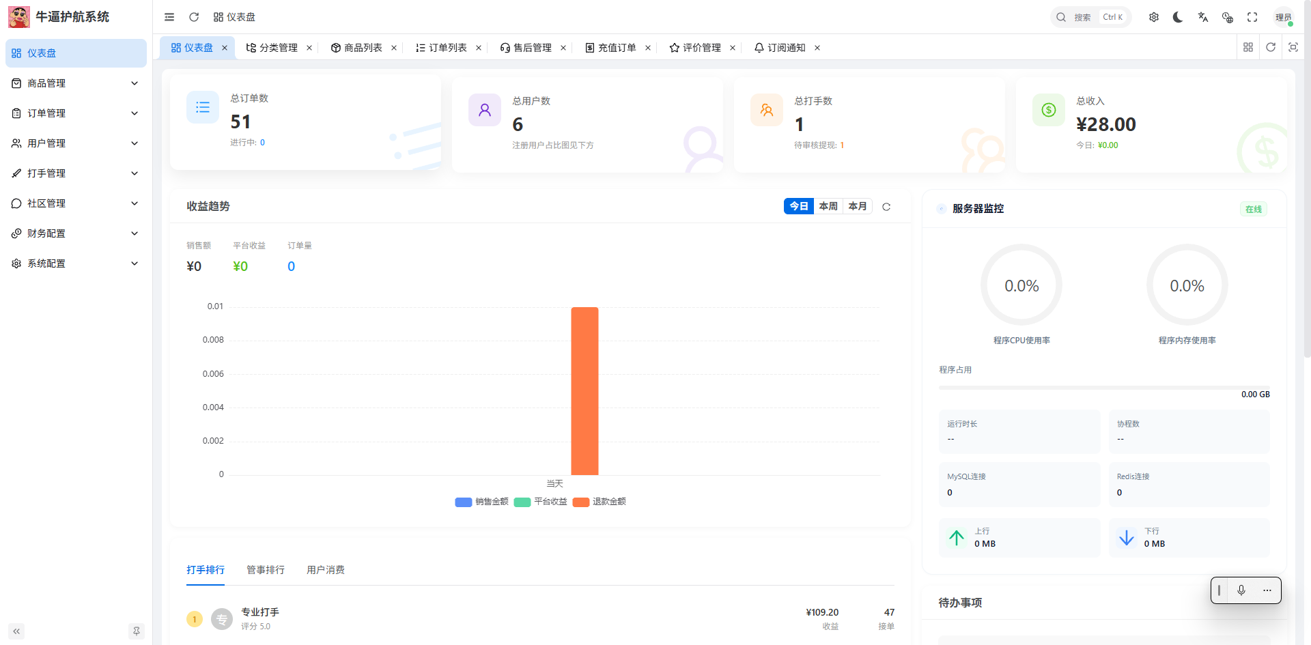Image resolution: width=1311 pixels, height=645 pixels.
Task: Enter fullscreen using the header icon
Action: (1252, 17)
